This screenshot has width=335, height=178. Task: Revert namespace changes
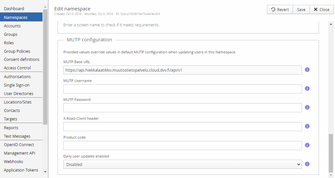tap(280, 9)
